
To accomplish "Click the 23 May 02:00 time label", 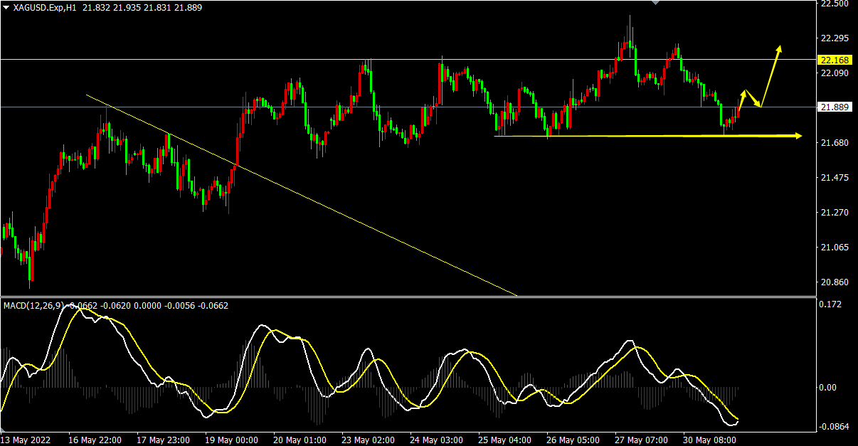I will click(367, 440).
